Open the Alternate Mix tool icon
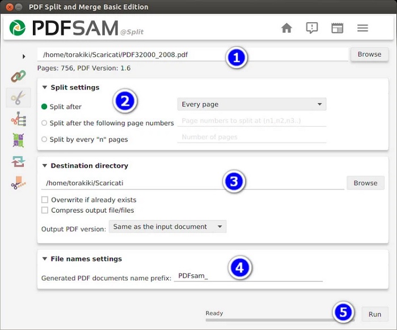Image resolution: width=397 pixels, height=330 pixels. tap(18, 140)
